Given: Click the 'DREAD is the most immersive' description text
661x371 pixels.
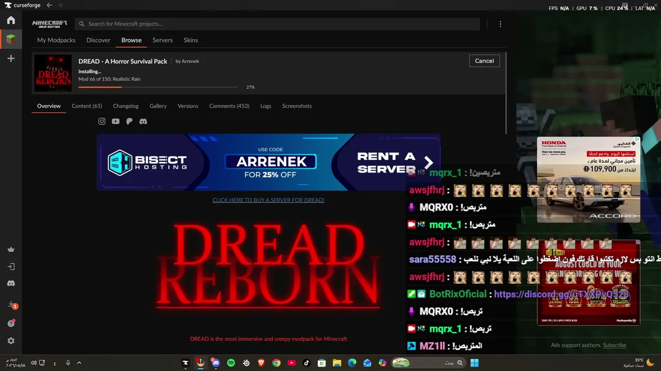Looking at the screenshot, I should tap(269, 339).
